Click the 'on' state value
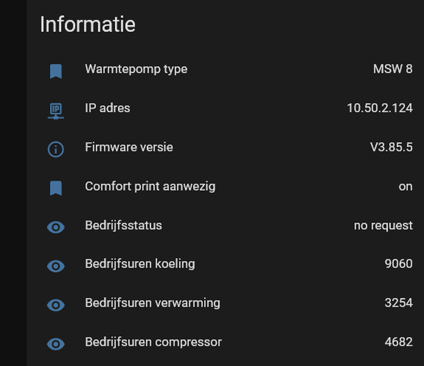Screen dimensions: 424x366 [x=406, y=187]
